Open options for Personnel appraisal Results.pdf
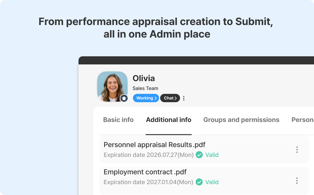 pyautogui.click(x=297, y=150)
